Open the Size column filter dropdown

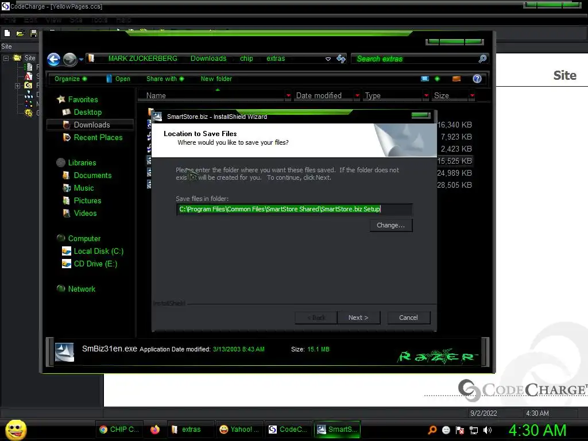coord(472,96)
